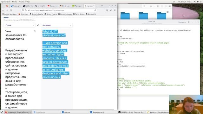Viewport: 203px width, 114px height.
Task: Clear the Russian source text with X
Action: (x=35, y=31)
